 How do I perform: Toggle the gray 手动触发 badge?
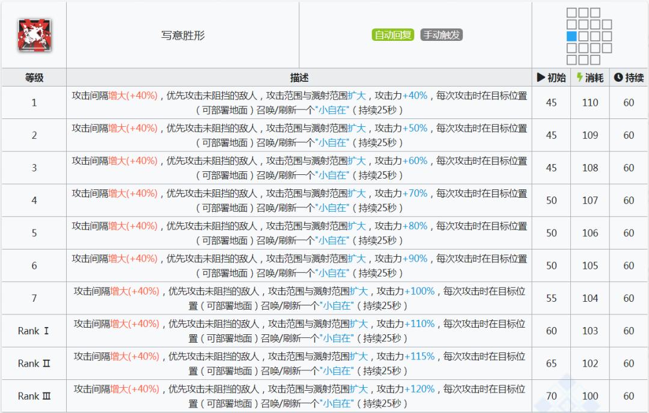pos(443,35)
